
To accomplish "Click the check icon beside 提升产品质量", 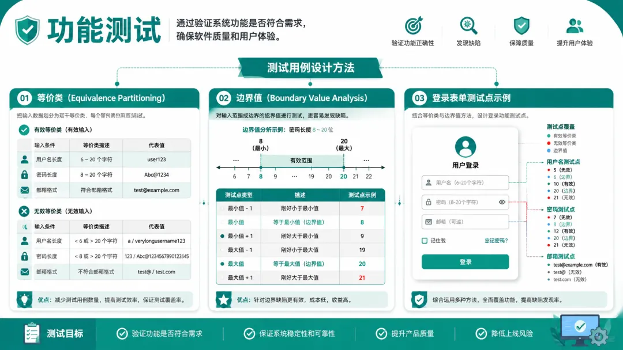I will [x=381, y=333].
